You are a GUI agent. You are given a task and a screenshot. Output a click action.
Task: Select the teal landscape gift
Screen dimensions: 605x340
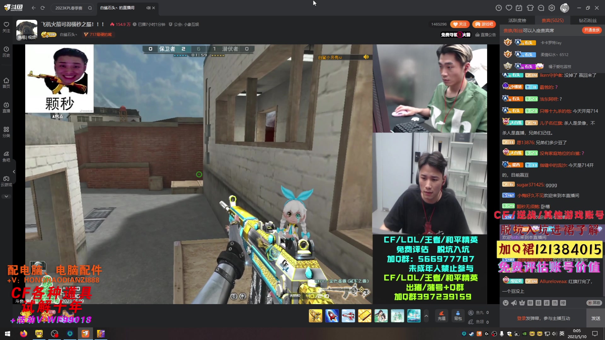tap(414, 316)
